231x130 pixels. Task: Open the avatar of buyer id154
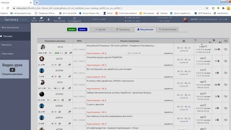click(x=43, y=47)
